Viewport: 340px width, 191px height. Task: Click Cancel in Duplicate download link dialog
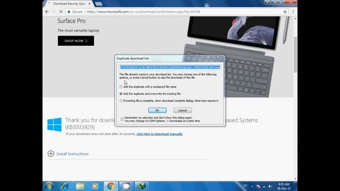pyautogui.click(x=183, y=110)
